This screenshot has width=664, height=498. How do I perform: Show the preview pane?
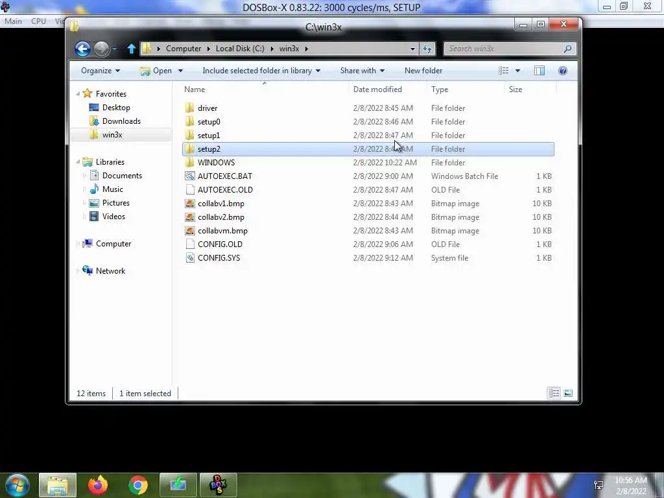pos(539,71)
